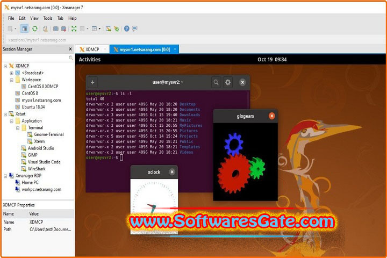This screenshot has height=258, width=387.
Task: Close the Session Manager panel
Action: tap(70, 49)
